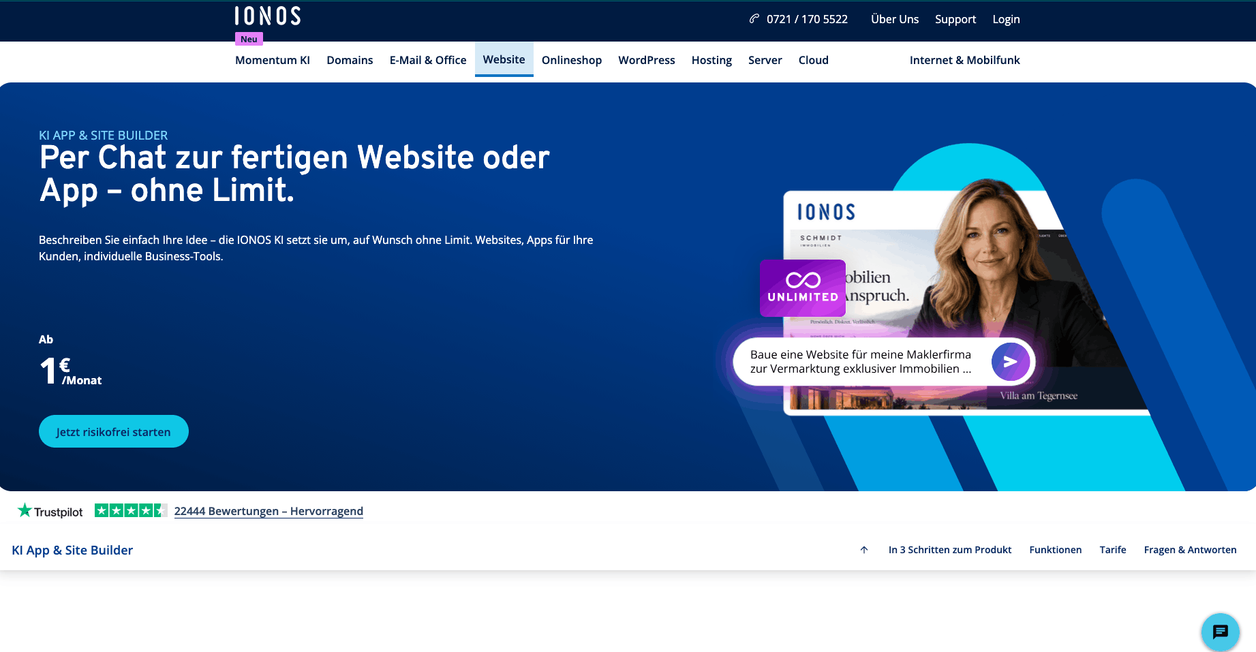This screenshot has height=652, width=1256.
Task: Select the Website navigation tab
Action: [504, 59]
